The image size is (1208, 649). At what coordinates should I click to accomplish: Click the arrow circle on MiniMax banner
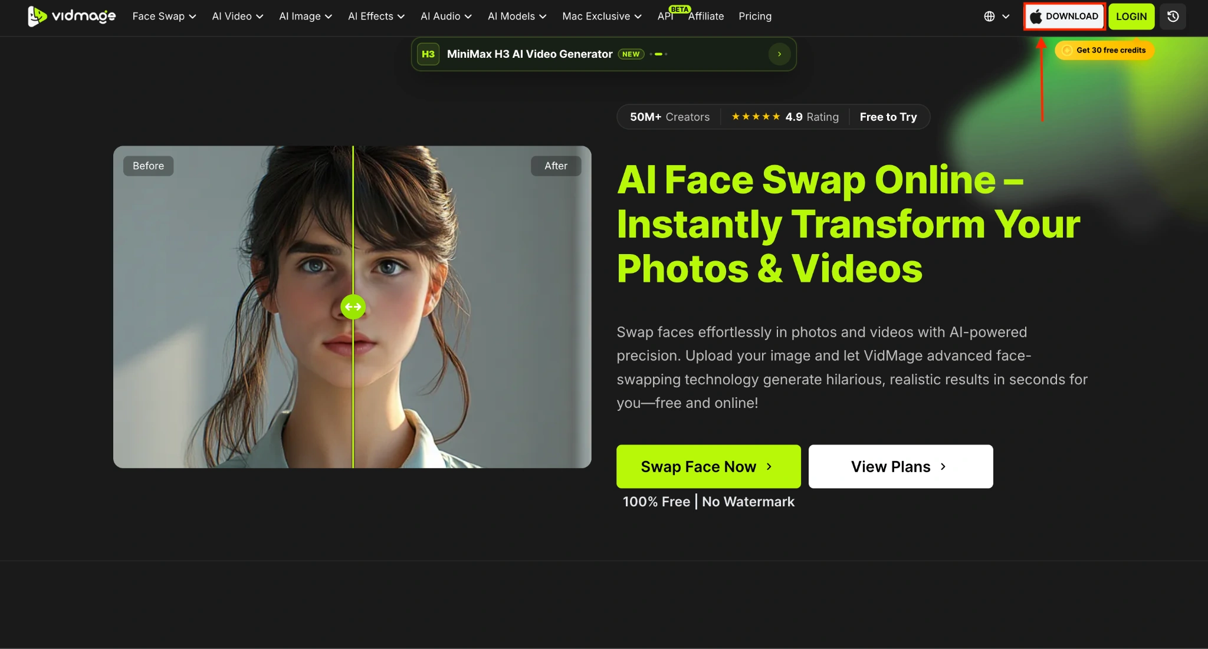pos(779,54)
